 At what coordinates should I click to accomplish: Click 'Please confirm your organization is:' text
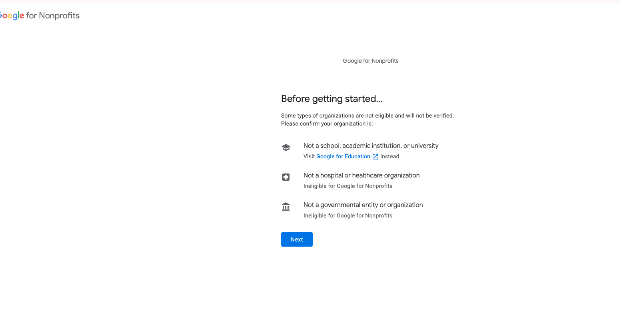[x=327, y=124]
